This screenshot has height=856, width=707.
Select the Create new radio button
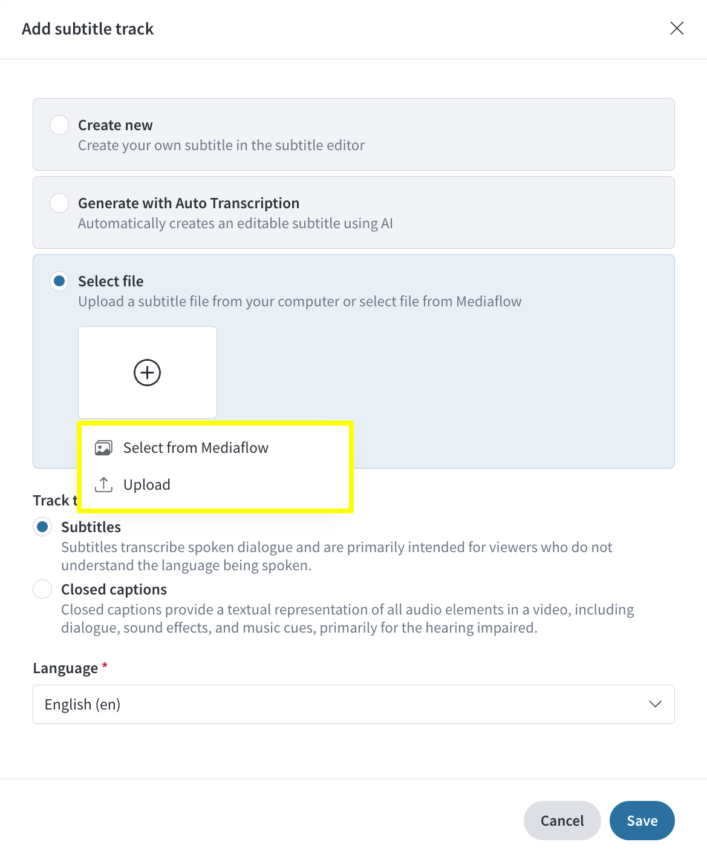(59, 125)
